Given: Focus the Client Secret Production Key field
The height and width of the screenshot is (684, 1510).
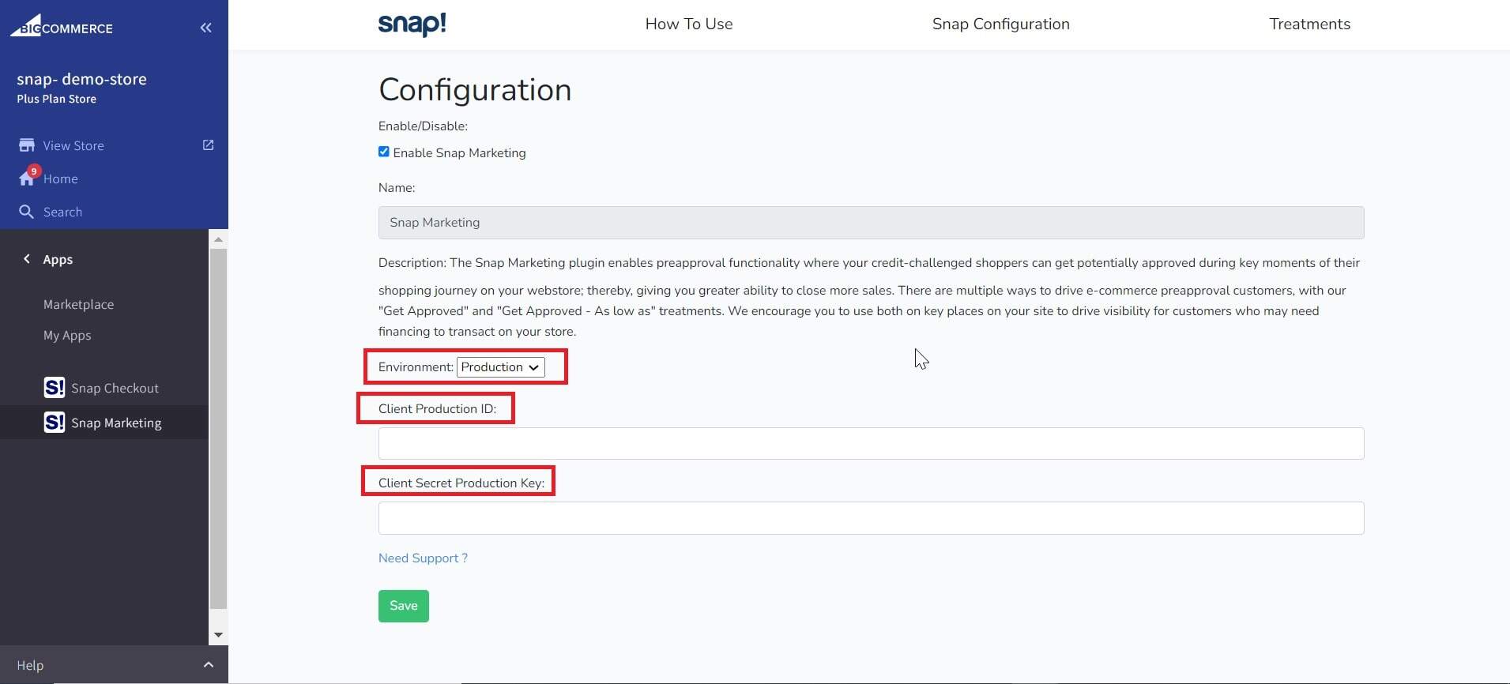Looking at the screenshot, I should [871, 518].
